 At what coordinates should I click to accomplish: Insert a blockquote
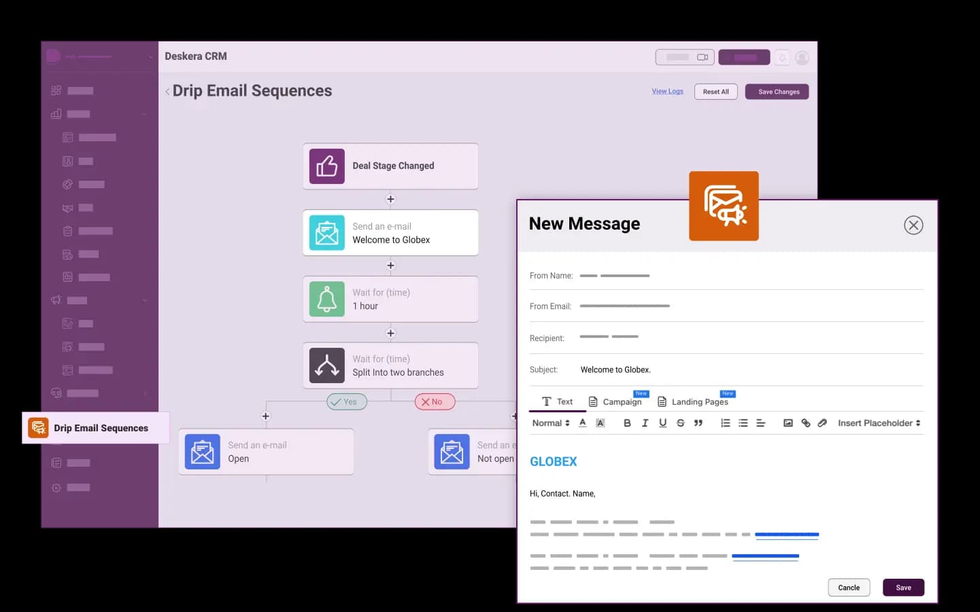pos(698,422)
